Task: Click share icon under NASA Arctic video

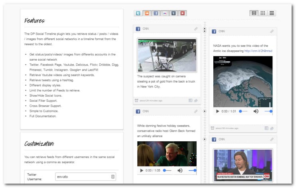Action: click(x=272, y=129)
